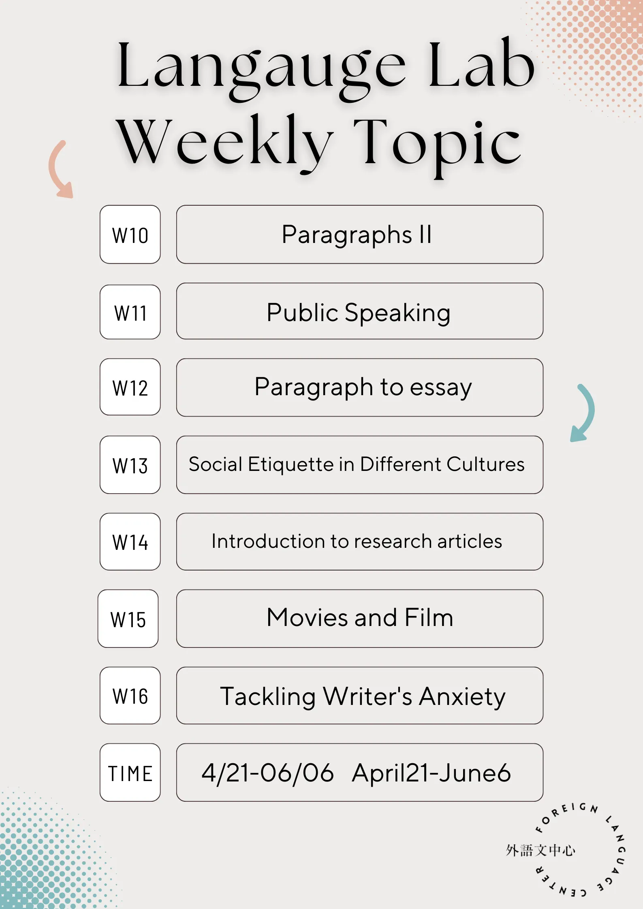Click the W12 week label

point(130,387)
